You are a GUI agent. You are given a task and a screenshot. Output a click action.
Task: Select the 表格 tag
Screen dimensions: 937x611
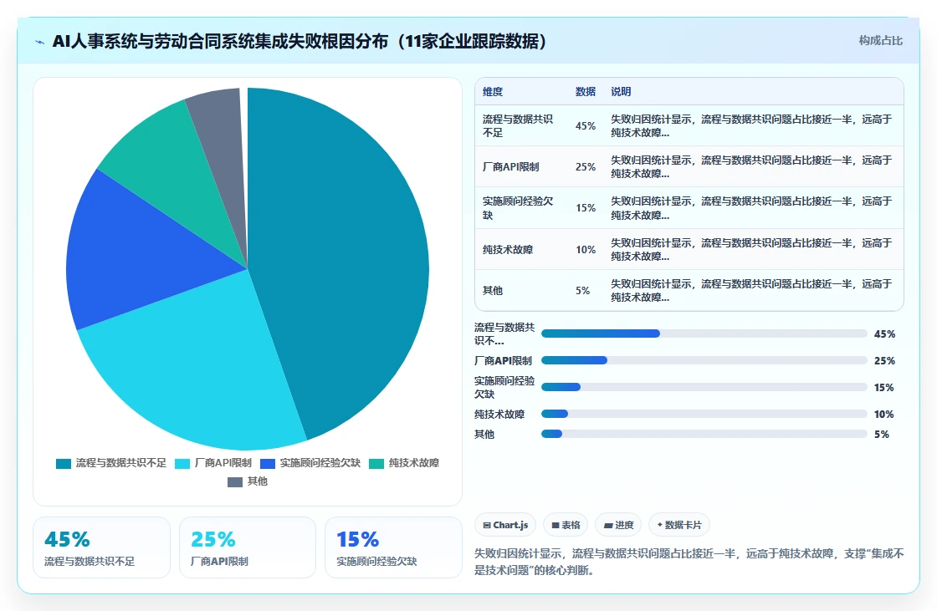tap(566, 525)
